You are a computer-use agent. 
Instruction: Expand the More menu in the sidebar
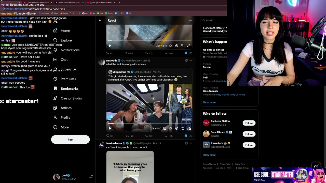tap(61, 127)
